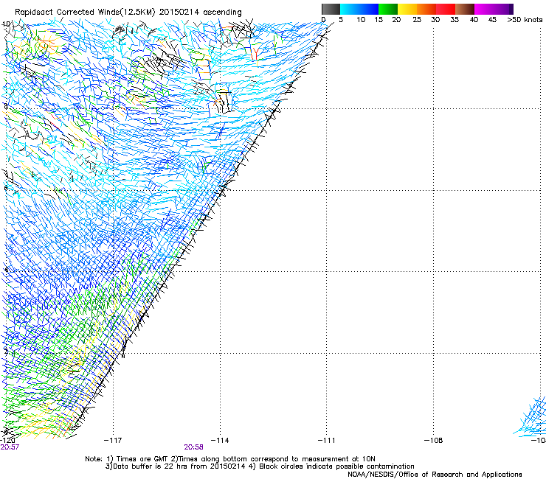This screenshot has height=479, width=546.
Task: Click the -111 longitude axis label
Action: tap(326, 441)
